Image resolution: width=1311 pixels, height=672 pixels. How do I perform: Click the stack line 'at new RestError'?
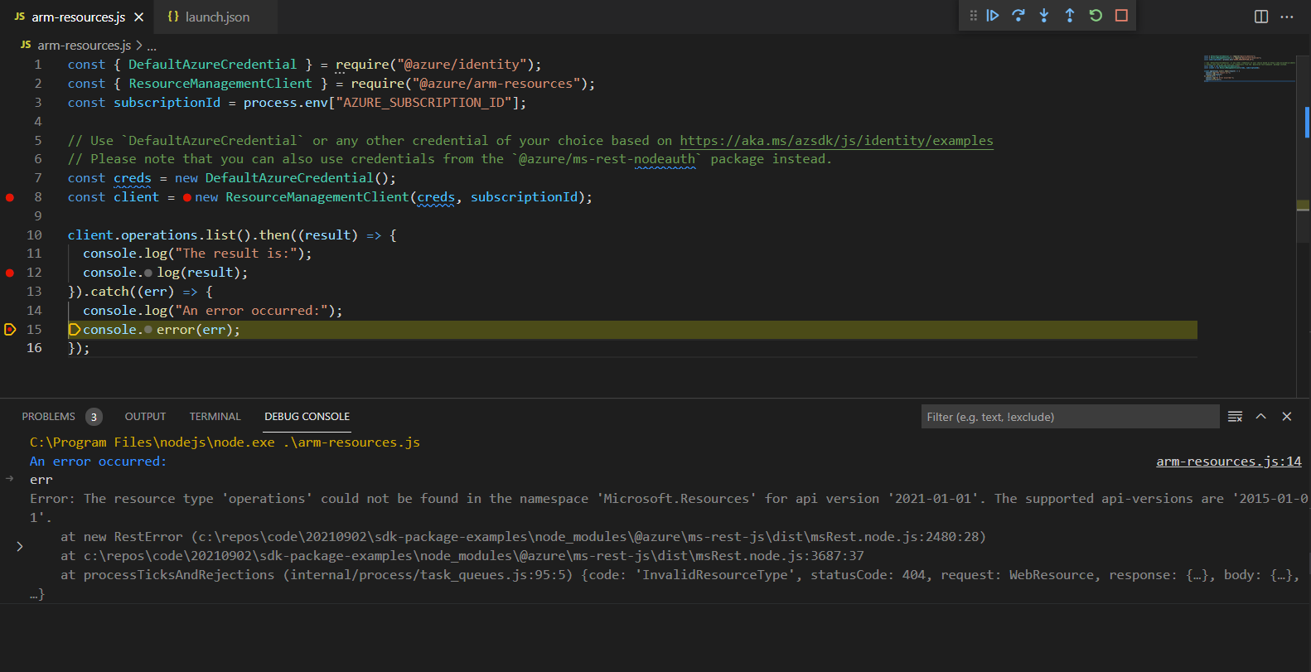click(523, 537)
